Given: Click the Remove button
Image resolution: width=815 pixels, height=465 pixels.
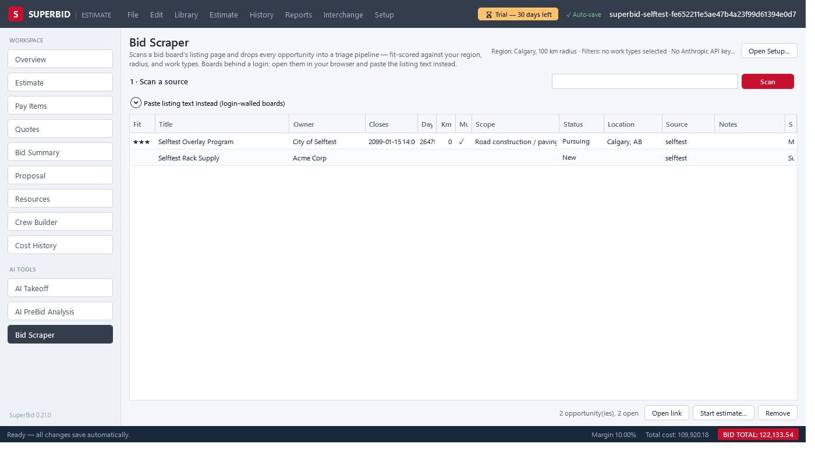Looking at the screenshot, I should [x=778, y=413].
